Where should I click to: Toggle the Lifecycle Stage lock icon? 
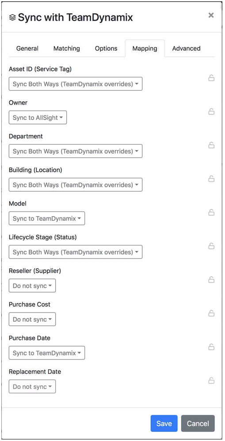211,246
